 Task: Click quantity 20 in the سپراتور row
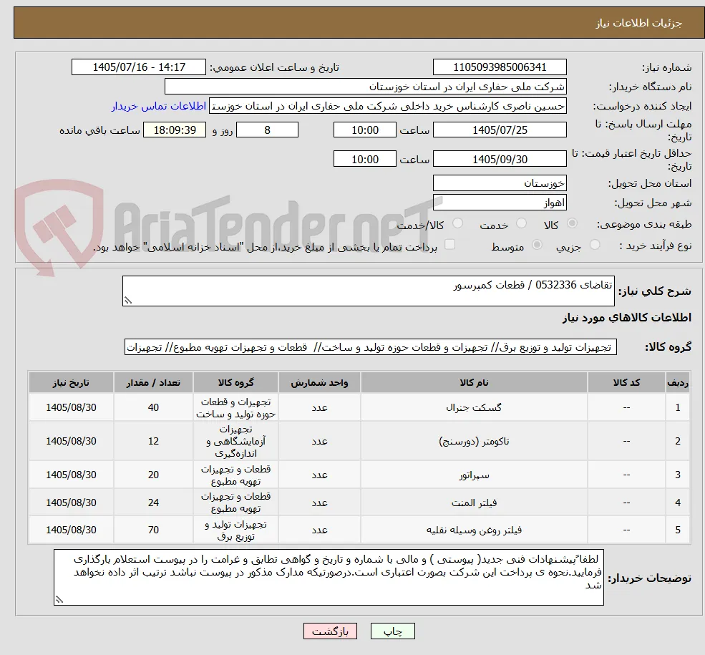point(153,475)
